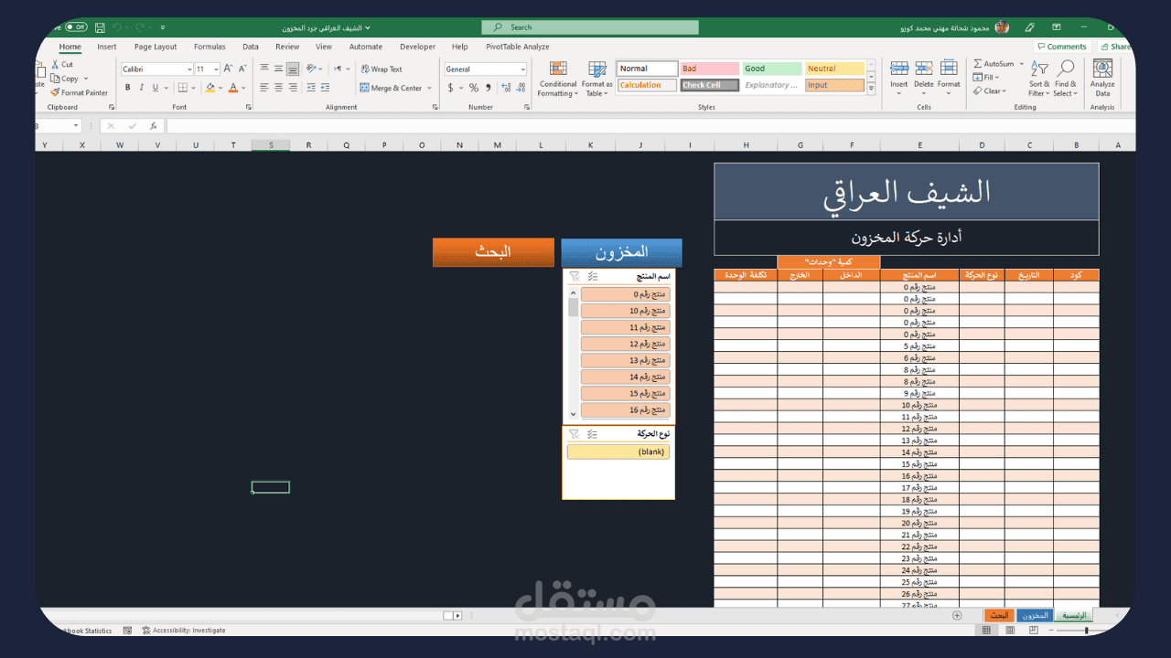1171x658 pixels.
Task: Increase decimal places
Action: pos(504,88)
